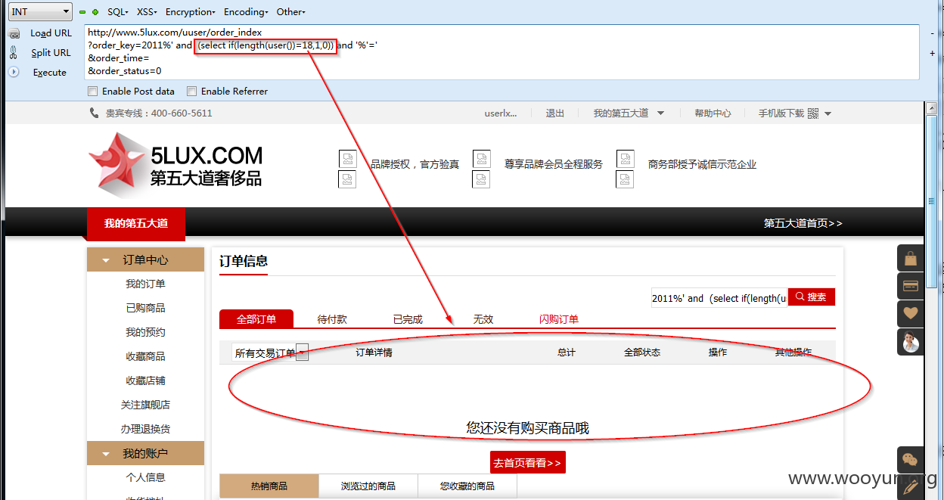Open 我的订单 in sidebar
The width and height of the screenshot is (944, 500).
pos(145,284)
